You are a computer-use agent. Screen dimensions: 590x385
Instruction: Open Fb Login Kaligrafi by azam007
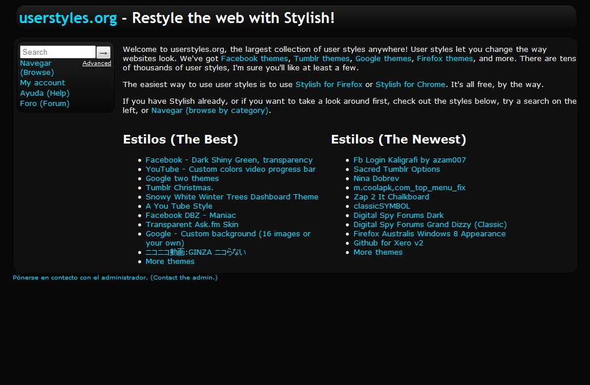pyautogui.click(x=410, y=160)
